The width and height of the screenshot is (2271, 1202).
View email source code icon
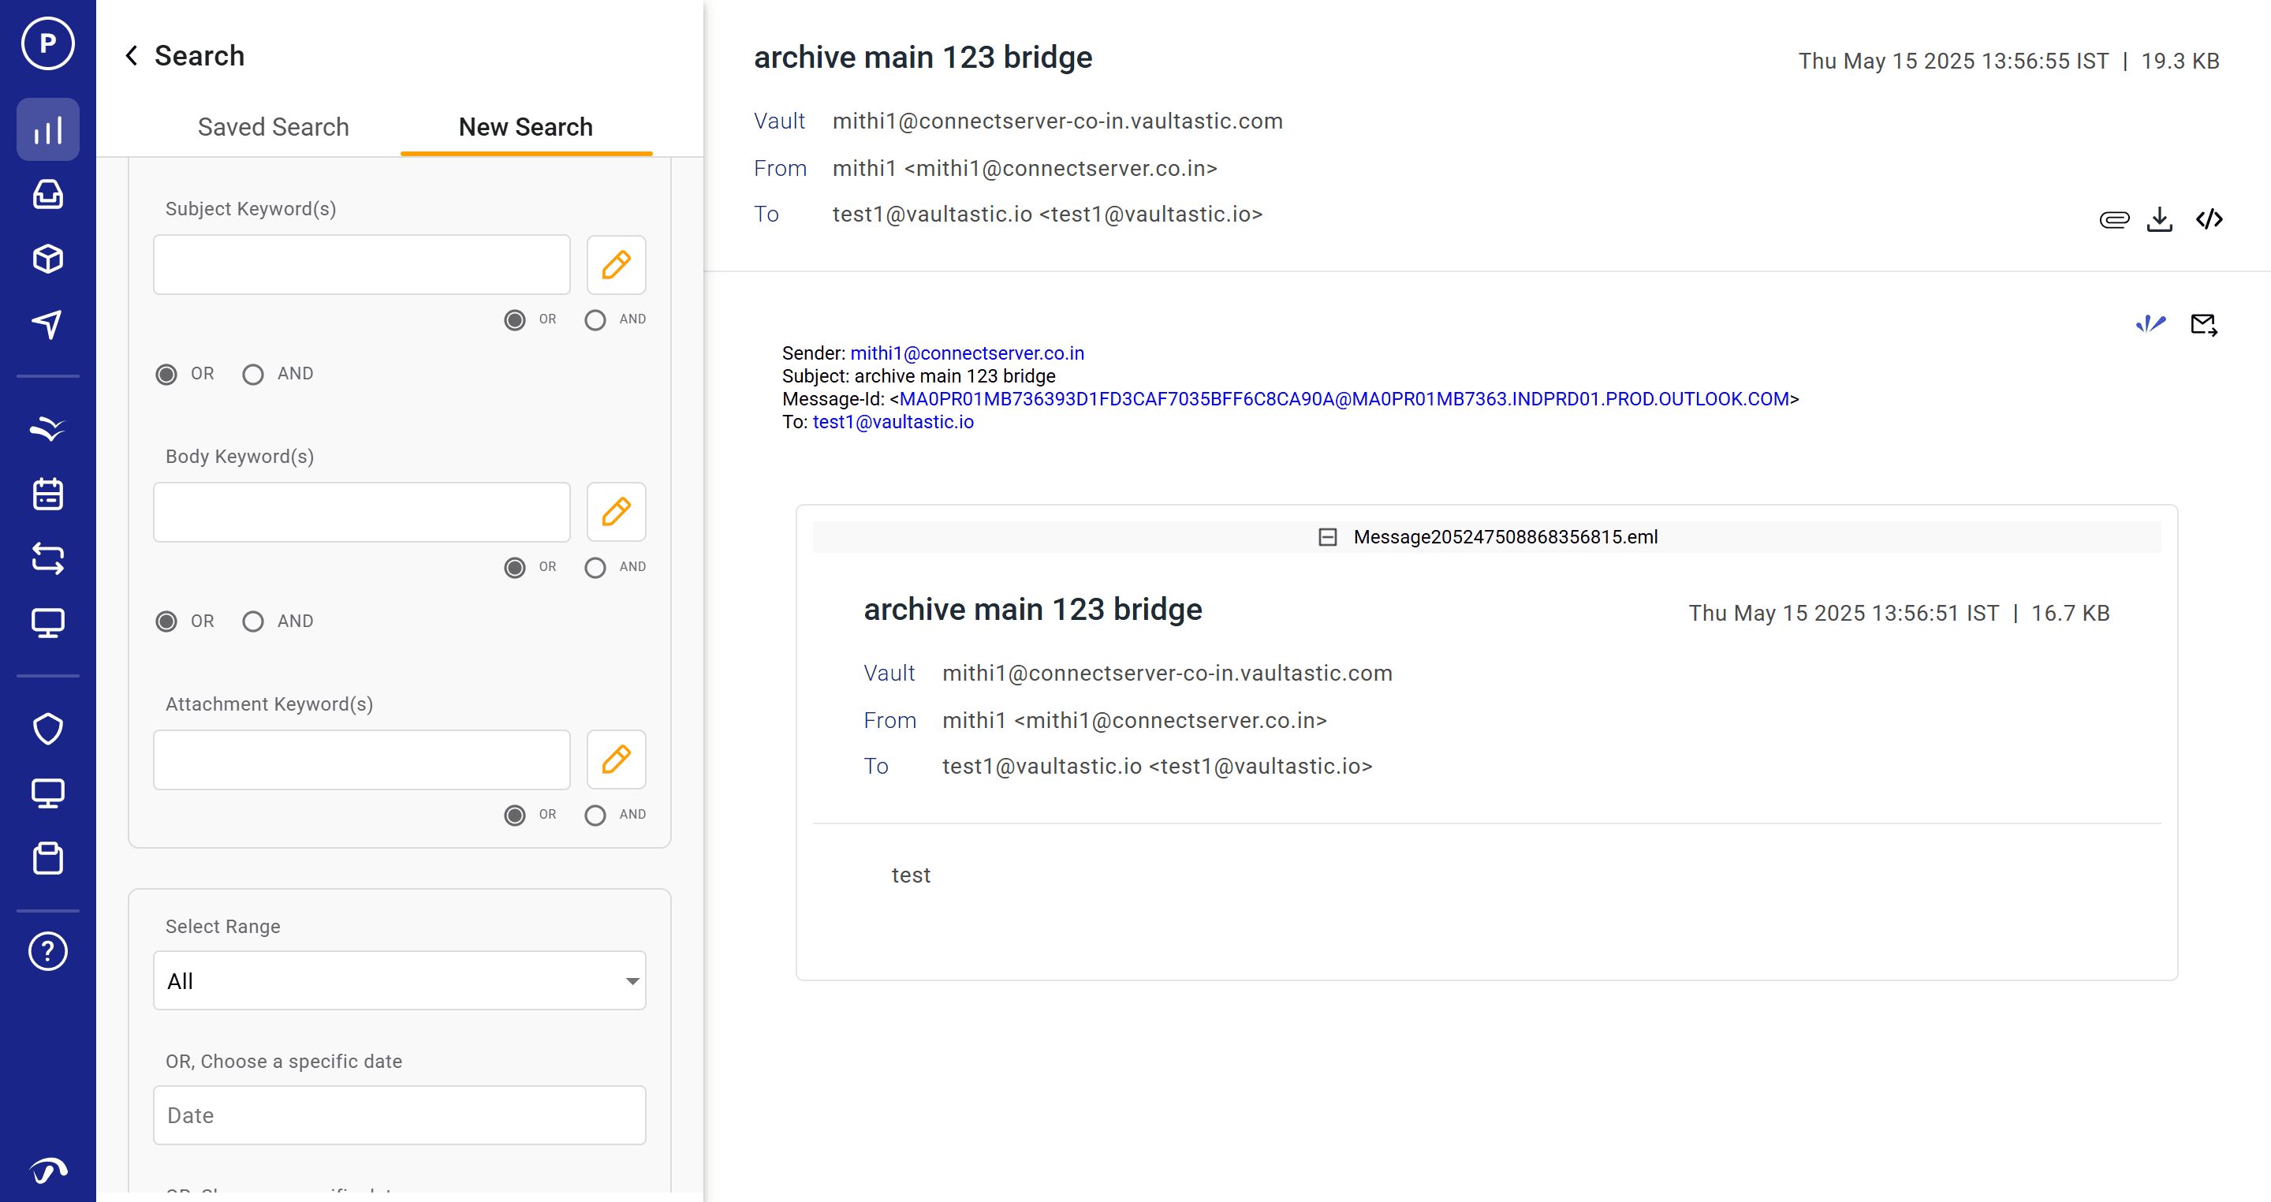pos(2209,219)
